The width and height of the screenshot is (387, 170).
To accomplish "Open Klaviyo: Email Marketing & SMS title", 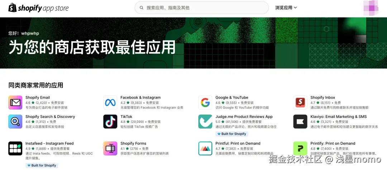I will (339, 117).
